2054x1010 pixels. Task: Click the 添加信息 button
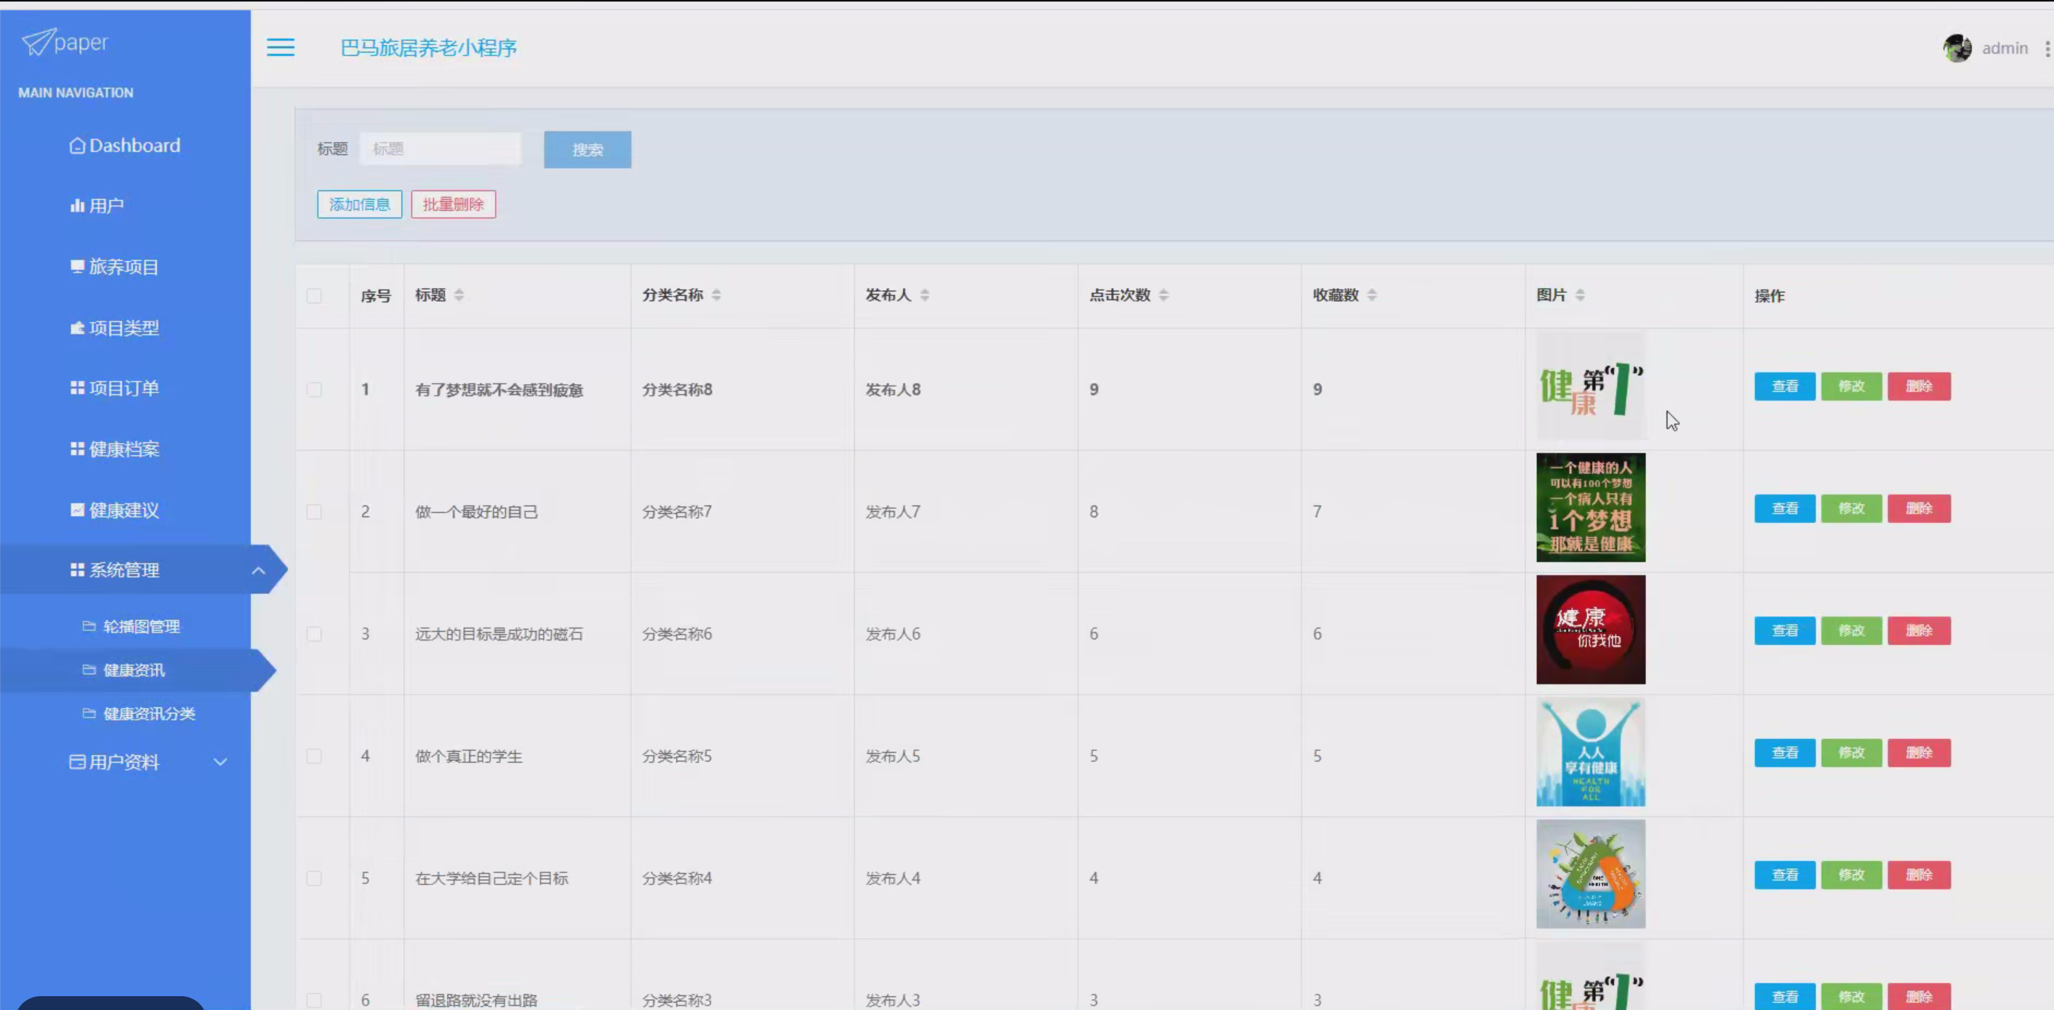tap(360, 204)
